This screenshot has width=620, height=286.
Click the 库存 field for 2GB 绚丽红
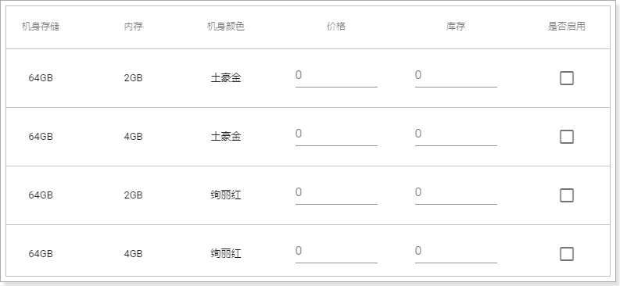456,193
